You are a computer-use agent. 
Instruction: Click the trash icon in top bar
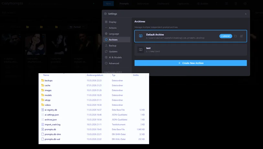tap(236, 4)
